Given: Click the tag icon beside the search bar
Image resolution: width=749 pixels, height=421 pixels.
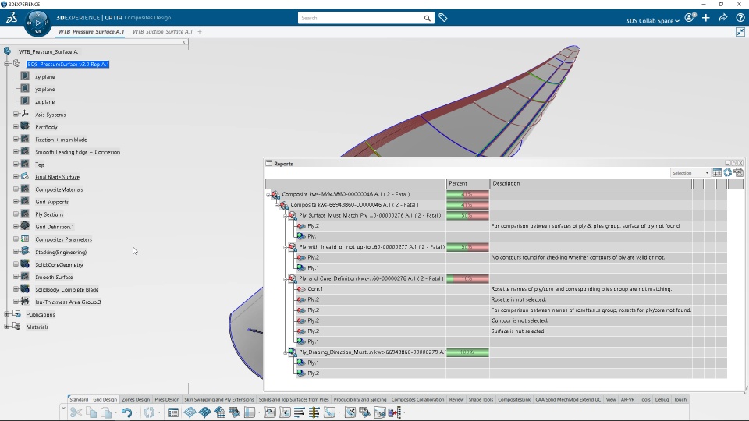Looking at the screenshot, I should (443, 18).
